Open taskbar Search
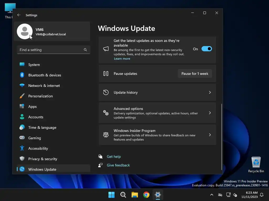269x201 pixels. 123,195
